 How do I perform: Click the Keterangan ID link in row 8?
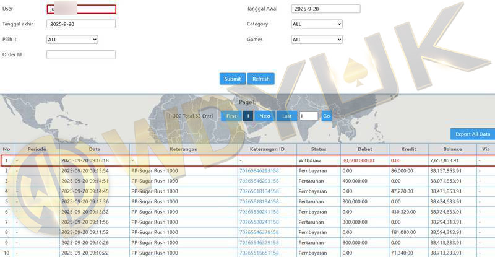point(259,232)
